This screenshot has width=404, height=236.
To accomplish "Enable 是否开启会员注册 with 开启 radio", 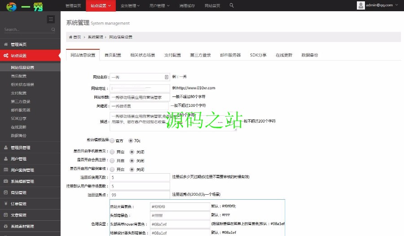I will pos(112,161).
